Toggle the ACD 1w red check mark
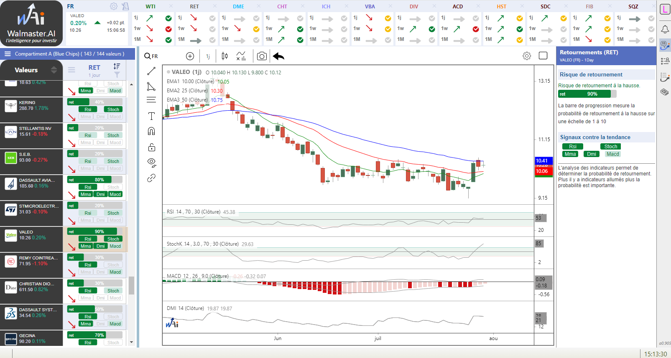 (476, 29)
